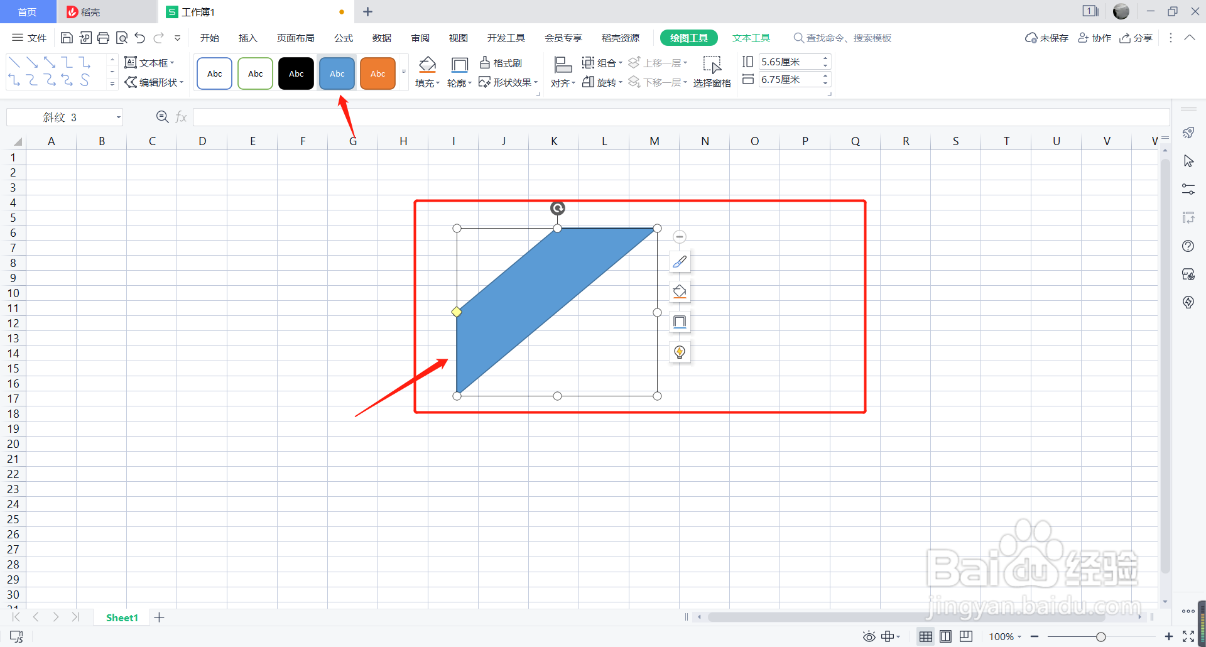
Task: Insert a 文本框 text box
Action: point(149,62)
